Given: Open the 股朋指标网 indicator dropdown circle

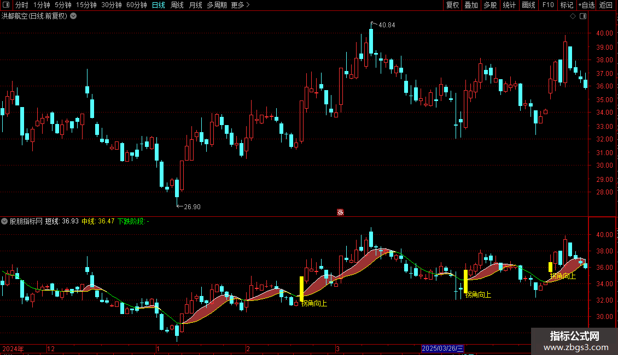Looking at the screenshot, I should (x=4, y=221).
